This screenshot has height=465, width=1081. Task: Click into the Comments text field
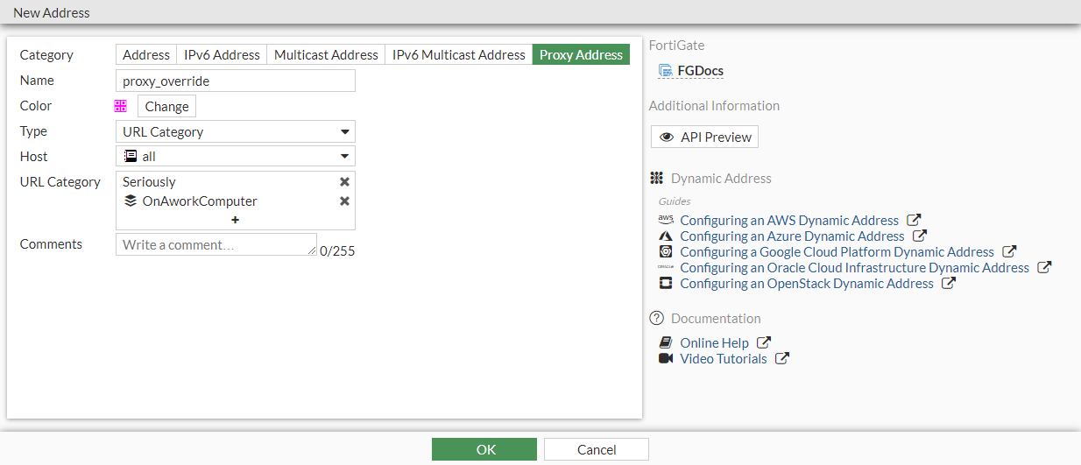pyautogui.click(x=216, y=245)
